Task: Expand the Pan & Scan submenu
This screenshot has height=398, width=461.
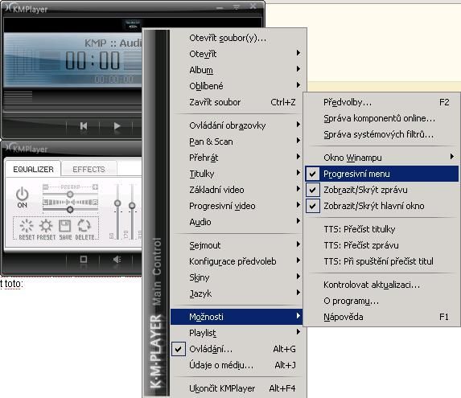Action: click(237, 142)
